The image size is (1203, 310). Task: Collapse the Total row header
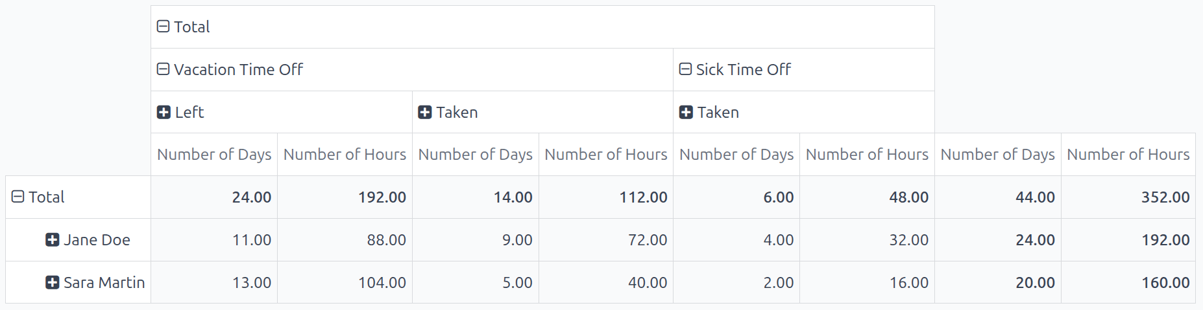click(x=38, y=197)
